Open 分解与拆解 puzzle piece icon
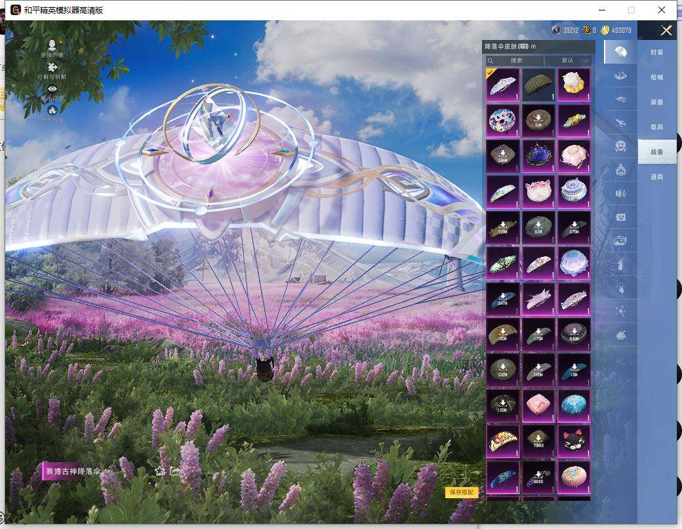This screenshot has width=682, height=529. click(x=52, y=67)
